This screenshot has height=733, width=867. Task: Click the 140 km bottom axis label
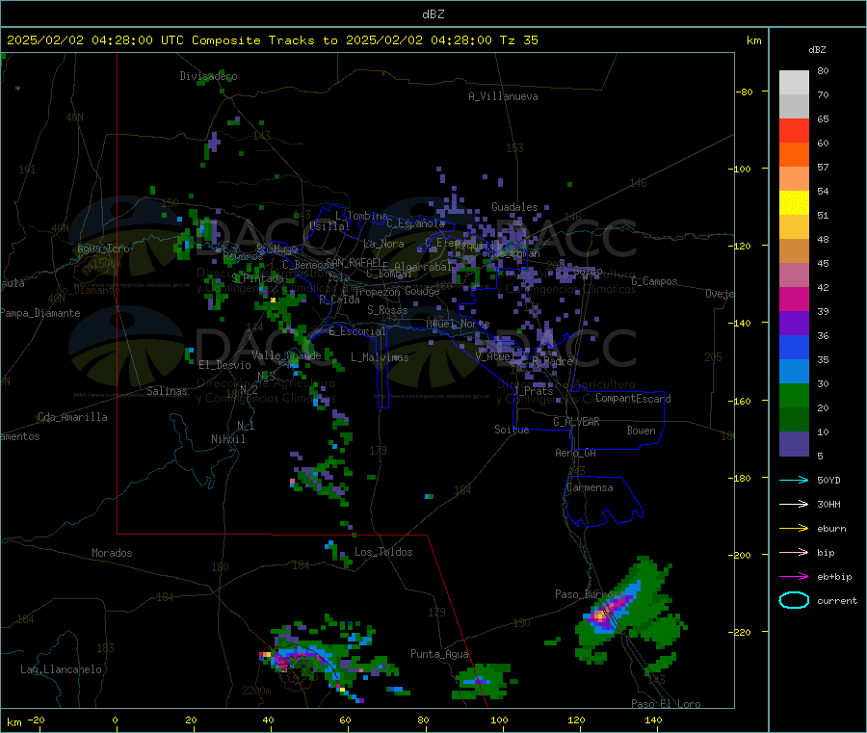tap(653, 720)
